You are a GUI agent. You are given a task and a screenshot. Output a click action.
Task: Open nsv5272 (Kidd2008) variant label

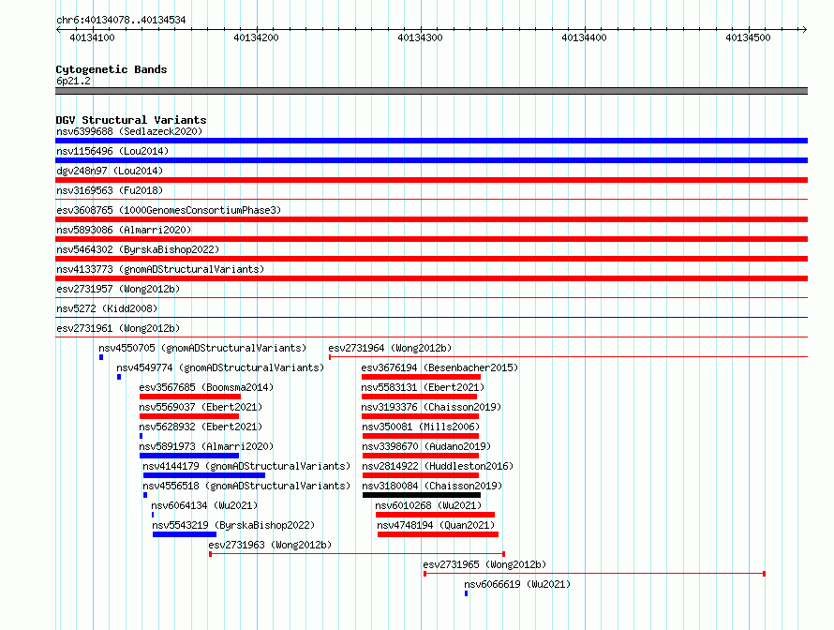(x=107, y=308)
